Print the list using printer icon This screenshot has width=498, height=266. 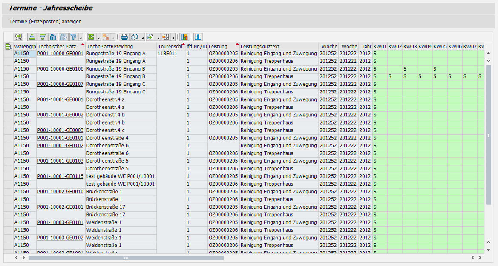[124, 37]
